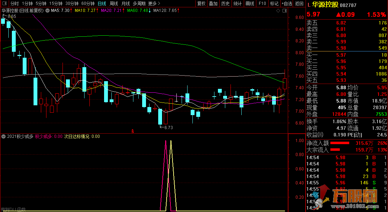This screenshot has width=388, height=212.
Task: Expand the 2021积少成多 indicator dropdown
Action: (x=3, y=136)
